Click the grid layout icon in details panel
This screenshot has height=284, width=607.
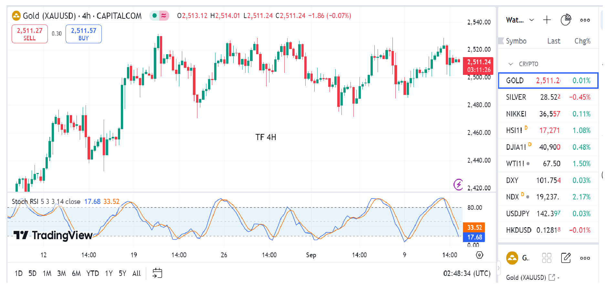(547, 258)
